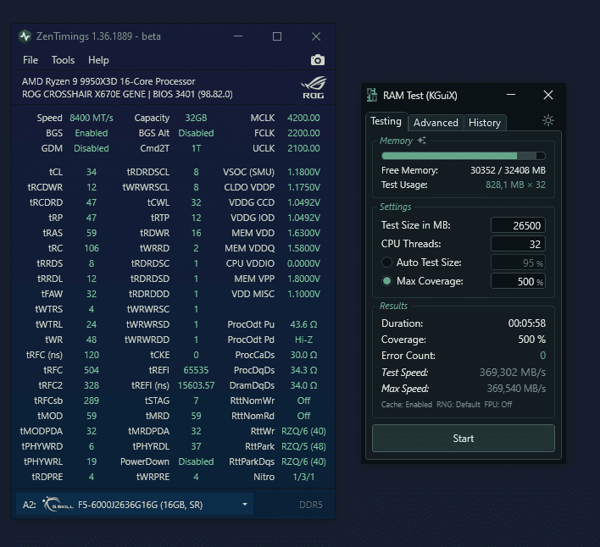600x547 pixels.
Task: Click the Auto Test Size 95% field
Action: pos(518,262)
